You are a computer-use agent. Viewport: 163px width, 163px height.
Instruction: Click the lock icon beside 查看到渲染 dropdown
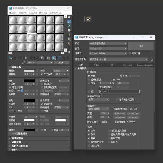coord(152,59)
